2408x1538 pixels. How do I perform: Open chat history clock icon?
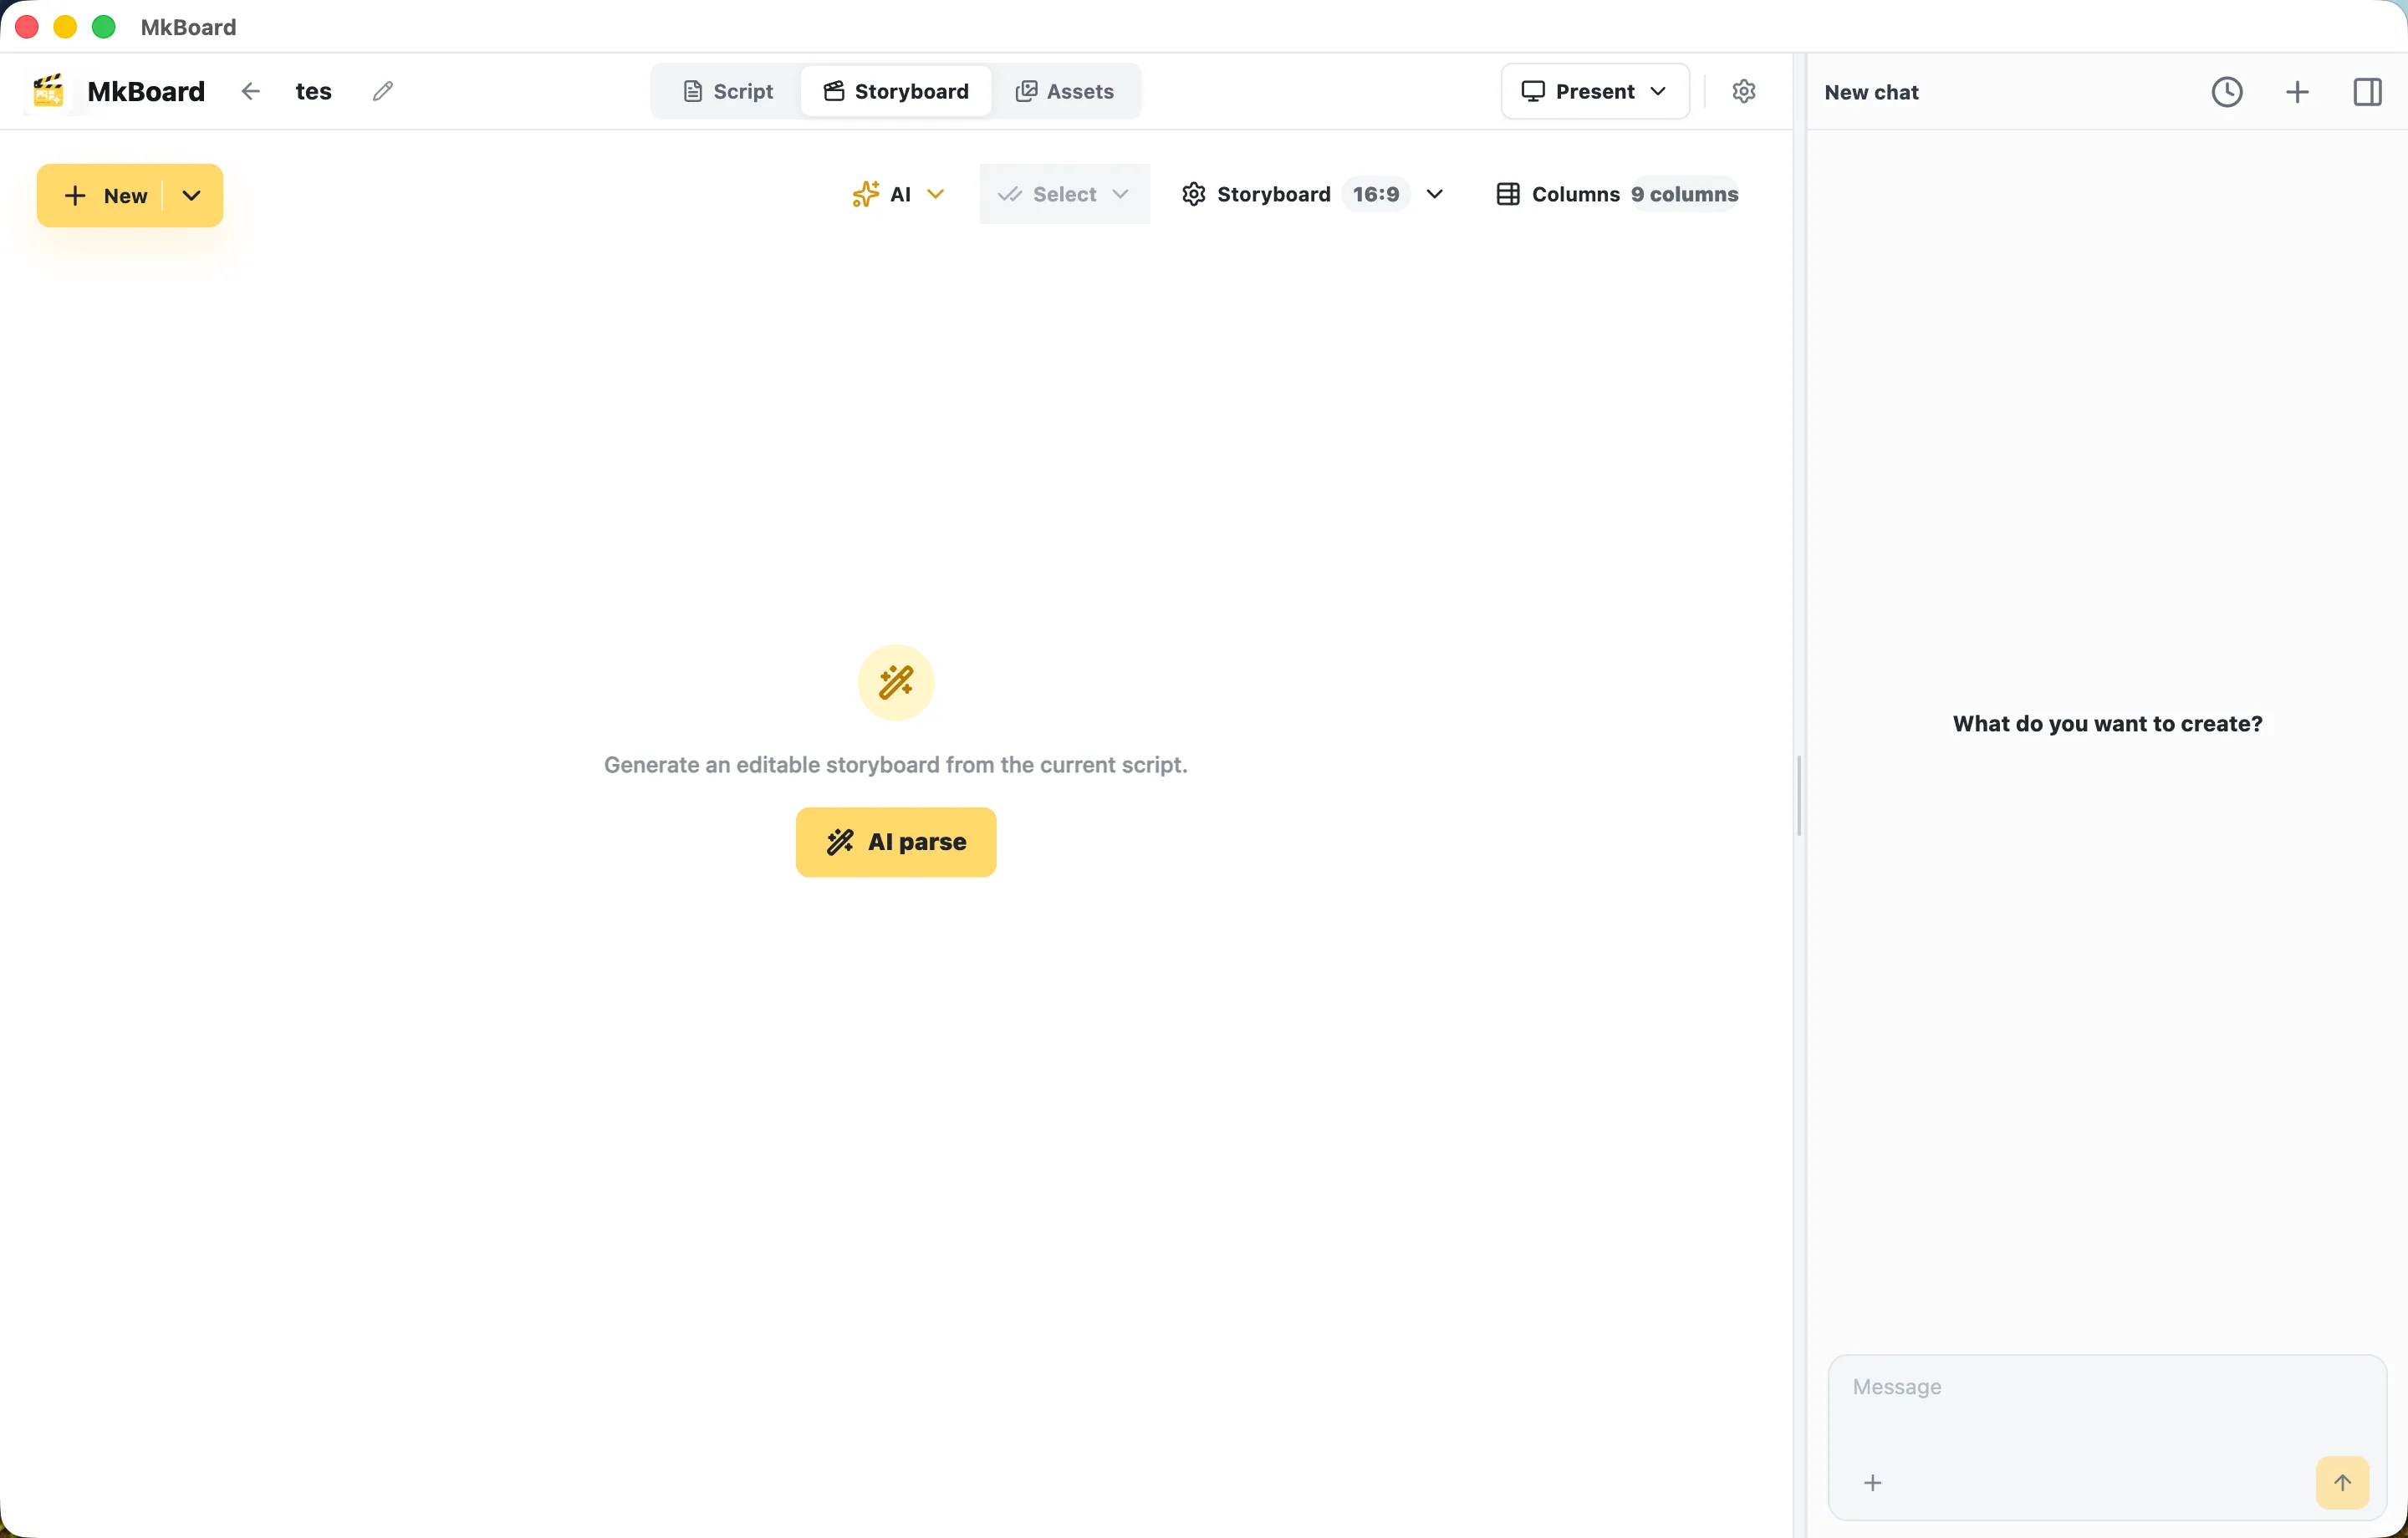(2227, 92)
